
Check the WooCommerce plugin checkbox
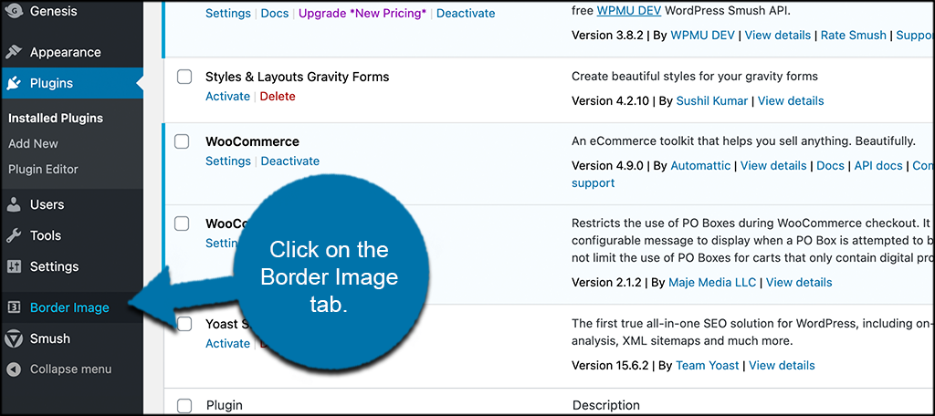pos(182,141)
